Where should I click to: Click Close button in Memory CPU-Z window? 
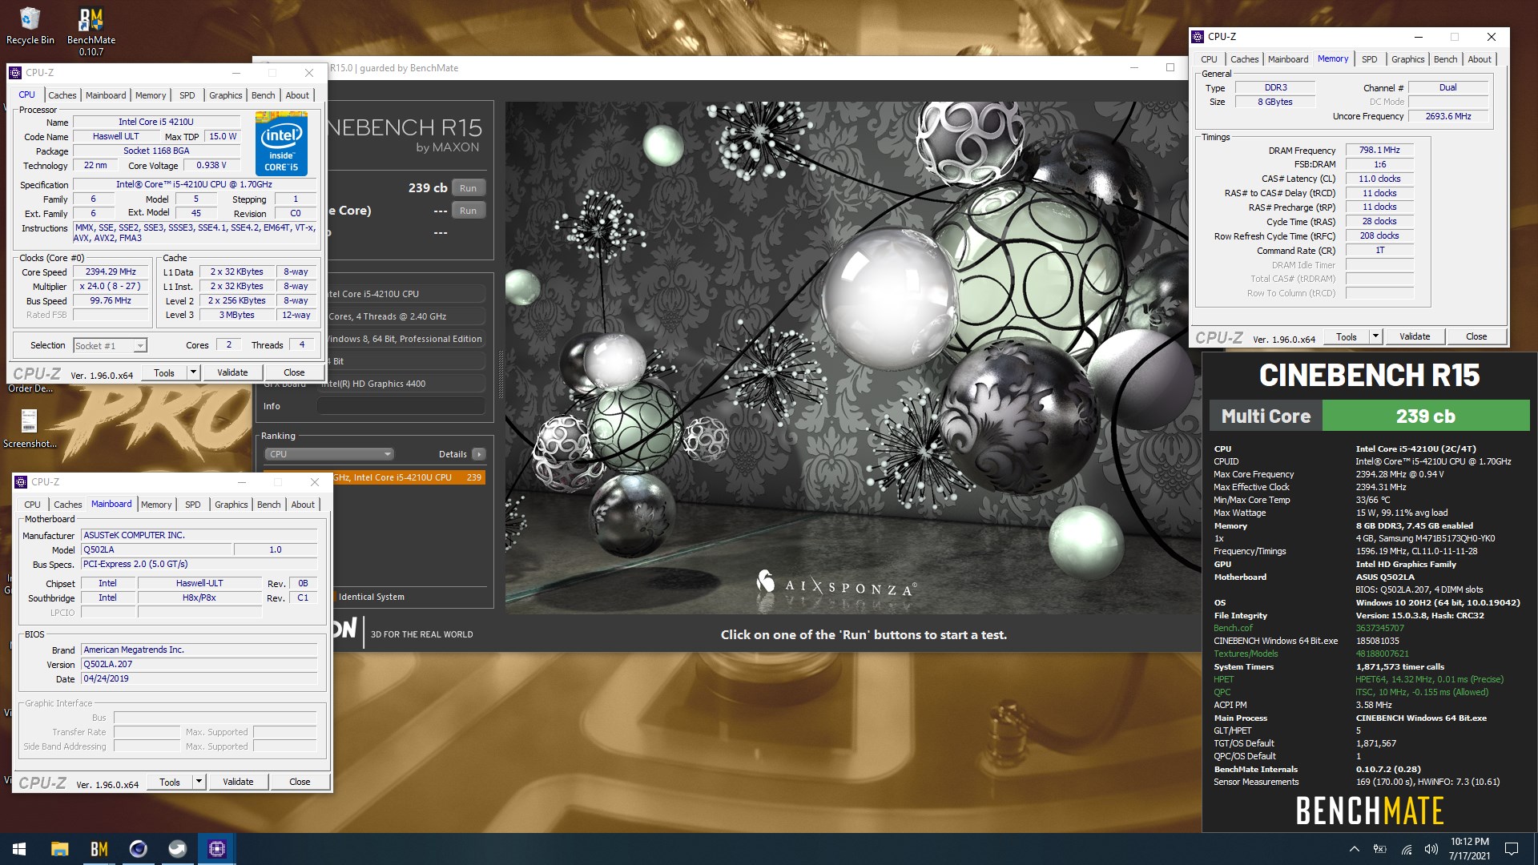(x=1476, y=336)
